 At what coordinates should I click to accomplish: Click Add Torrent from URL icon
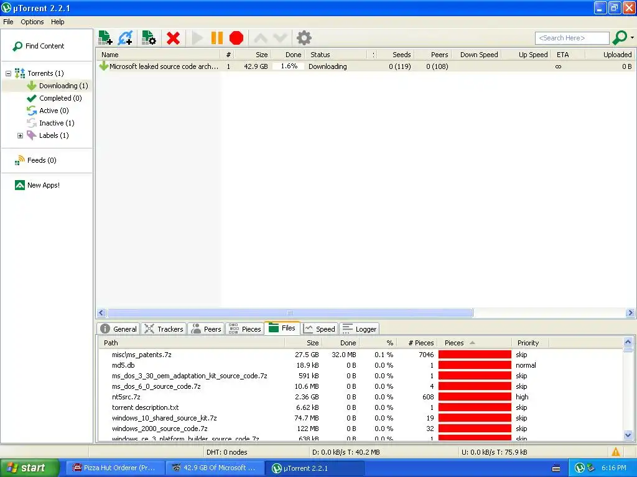coord(125,38)
